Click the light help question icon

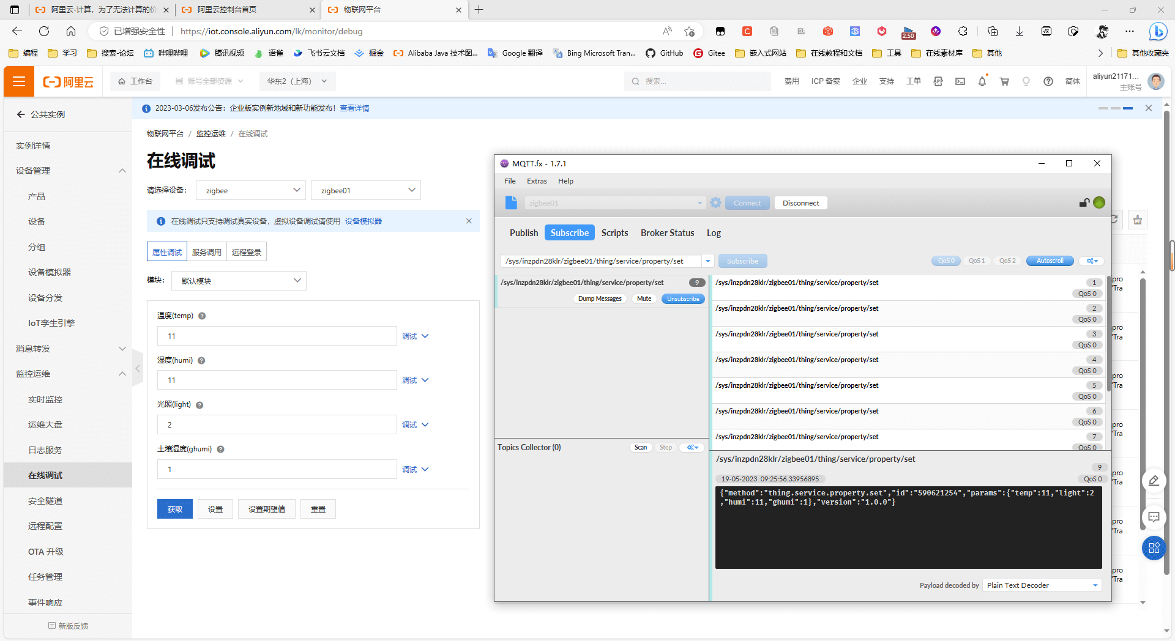coord(200,405)
